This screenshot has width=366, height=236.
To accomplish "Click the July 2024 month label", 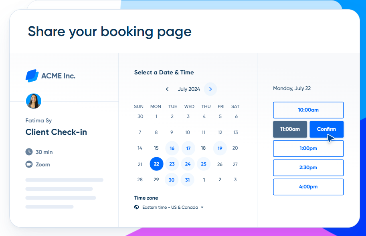I will click(x=189, y=89).
